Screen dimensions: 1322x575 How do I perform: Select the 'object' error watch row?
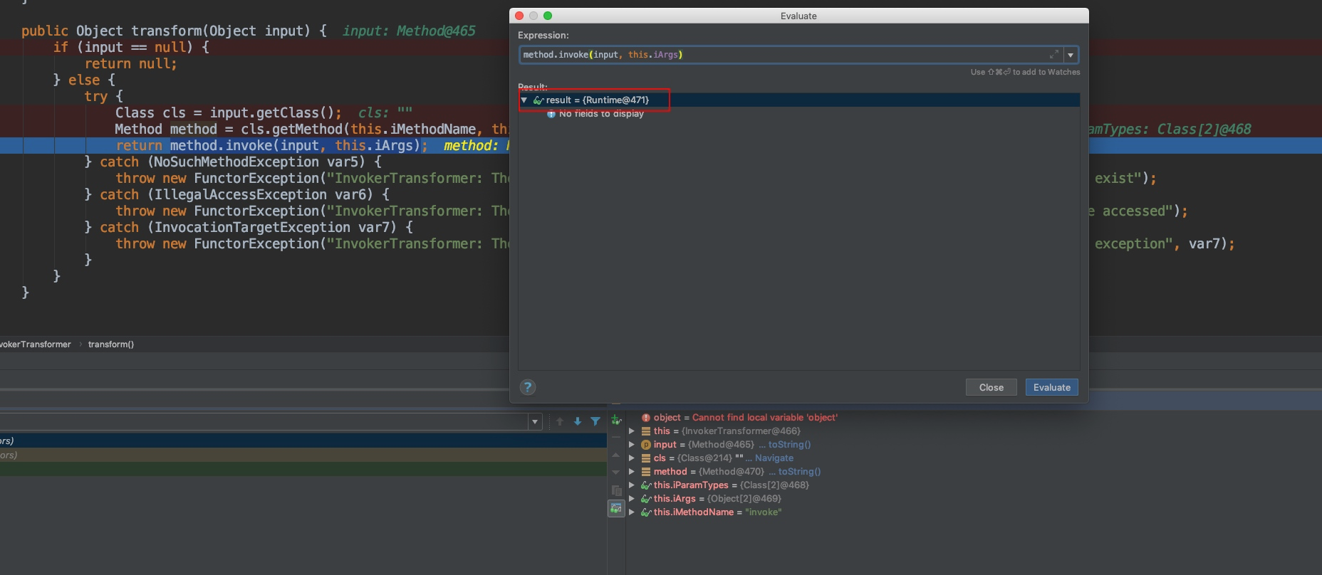pyautogui.click(x=973, y=418)
